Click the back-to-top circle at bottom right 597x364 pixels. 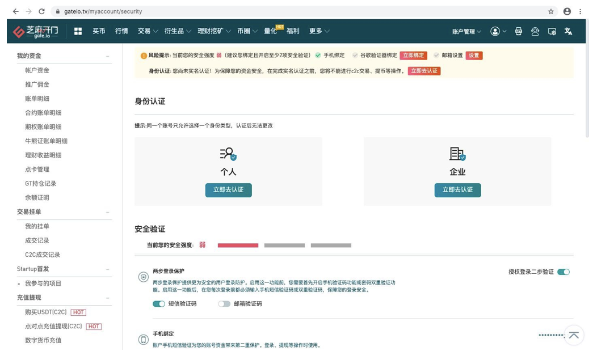point(574,336)
